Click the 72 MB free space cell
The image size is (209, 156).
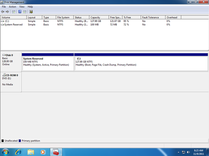(113, 25)
